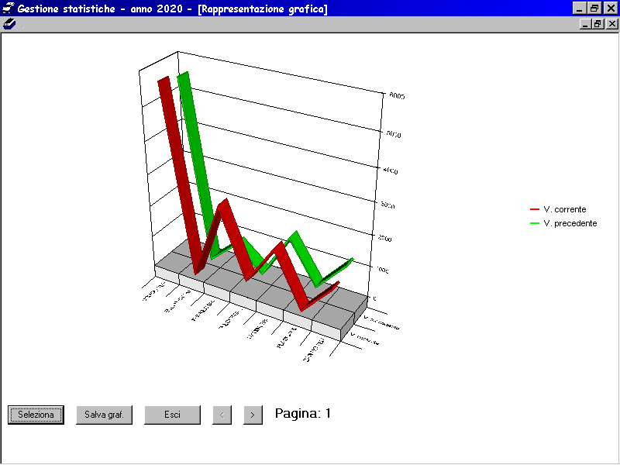Restore down the main application window

pos(594,9)
